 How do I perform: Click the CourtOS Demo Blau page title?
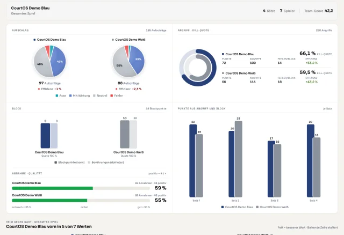click(30, 8)
